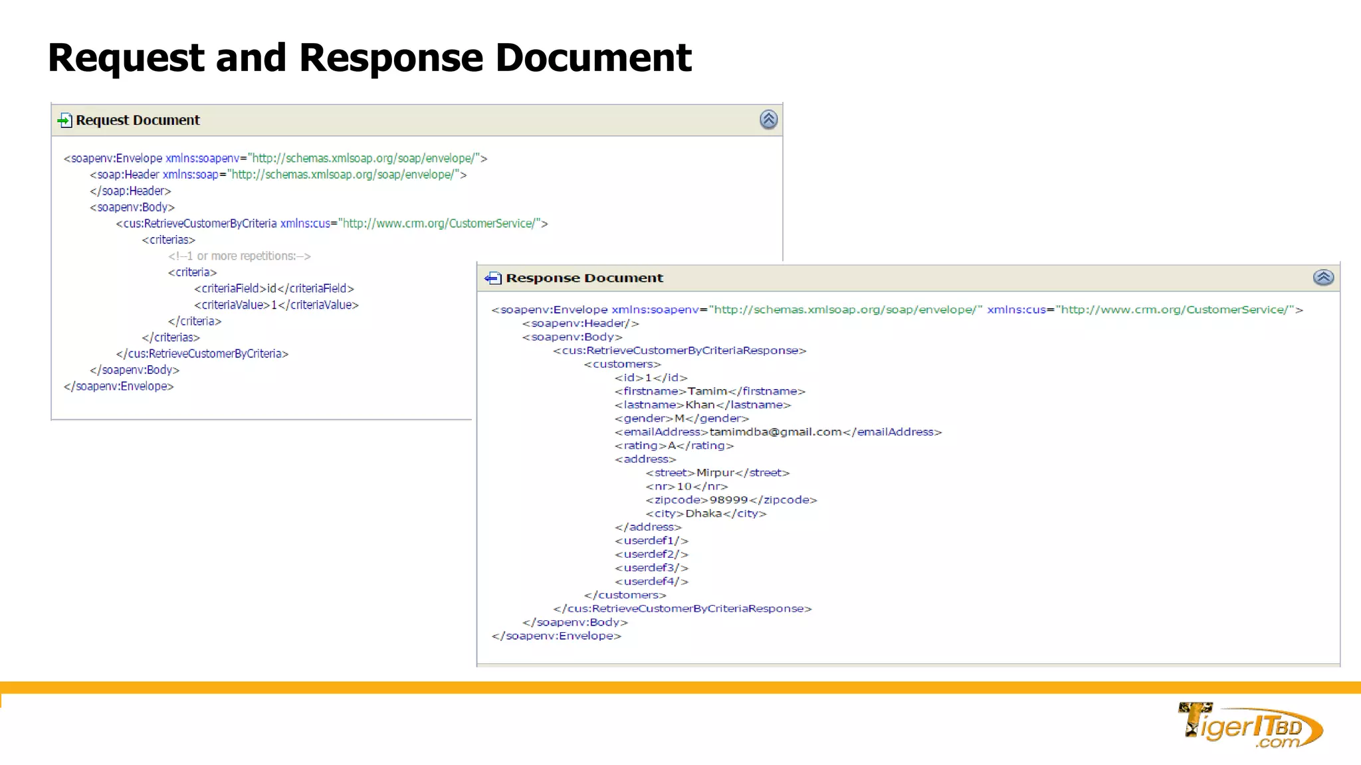Click the userdef2 empty tag

651,554
